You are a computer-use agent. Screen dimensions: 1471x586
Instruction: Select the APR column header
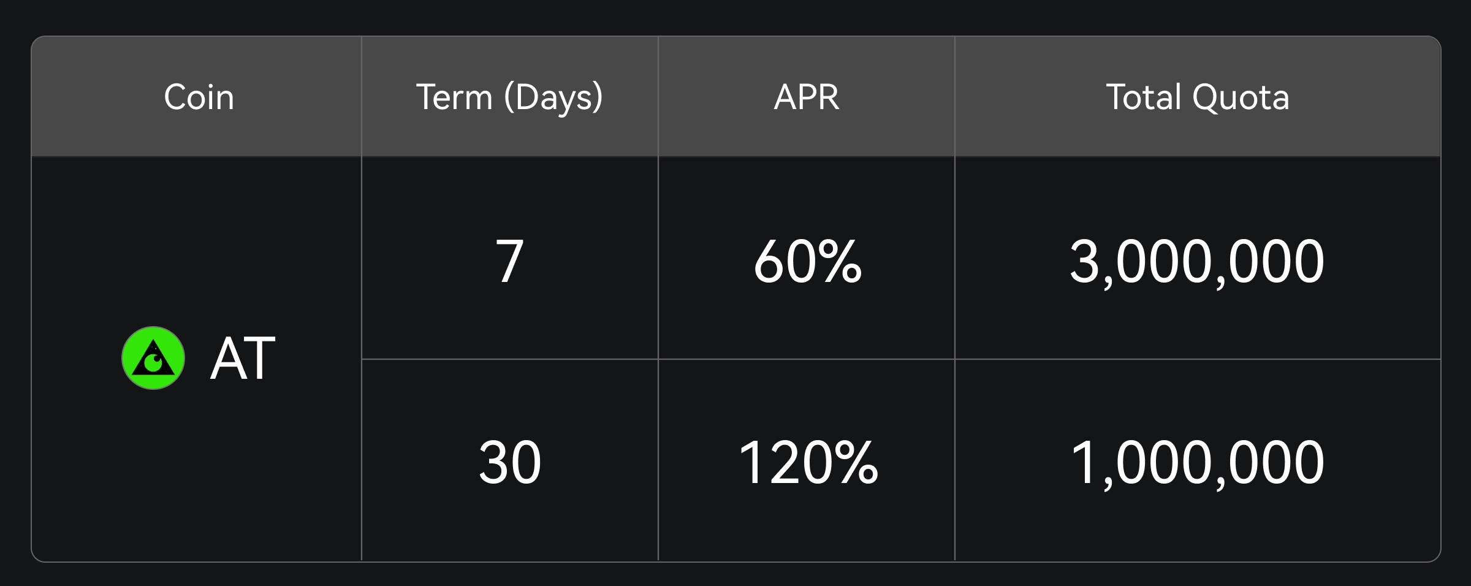point(807,97)
